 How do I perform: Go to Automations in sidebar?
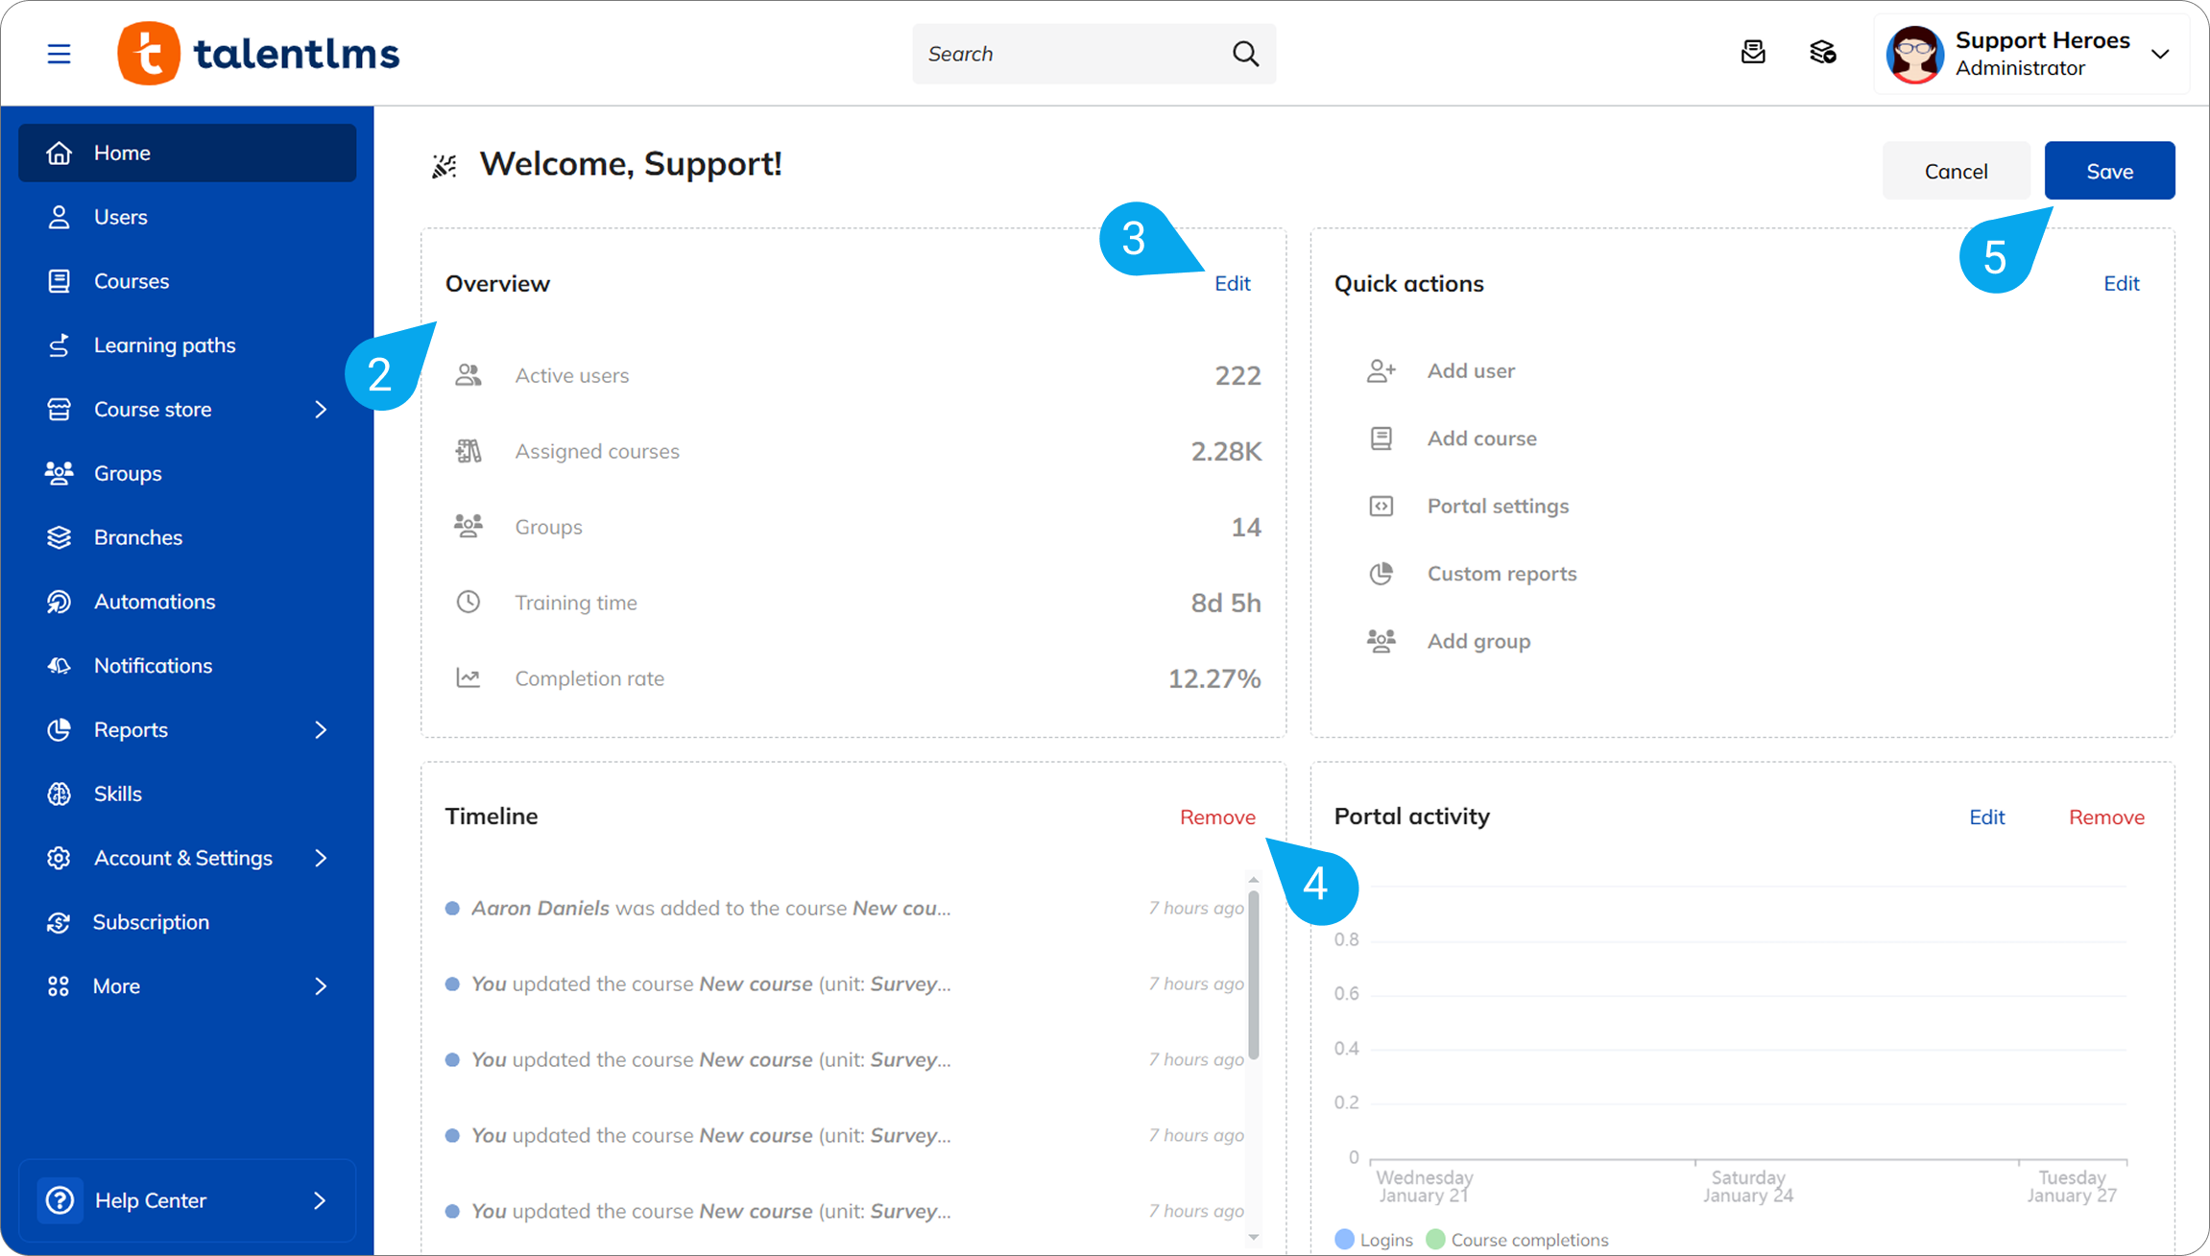click(155, 602)
